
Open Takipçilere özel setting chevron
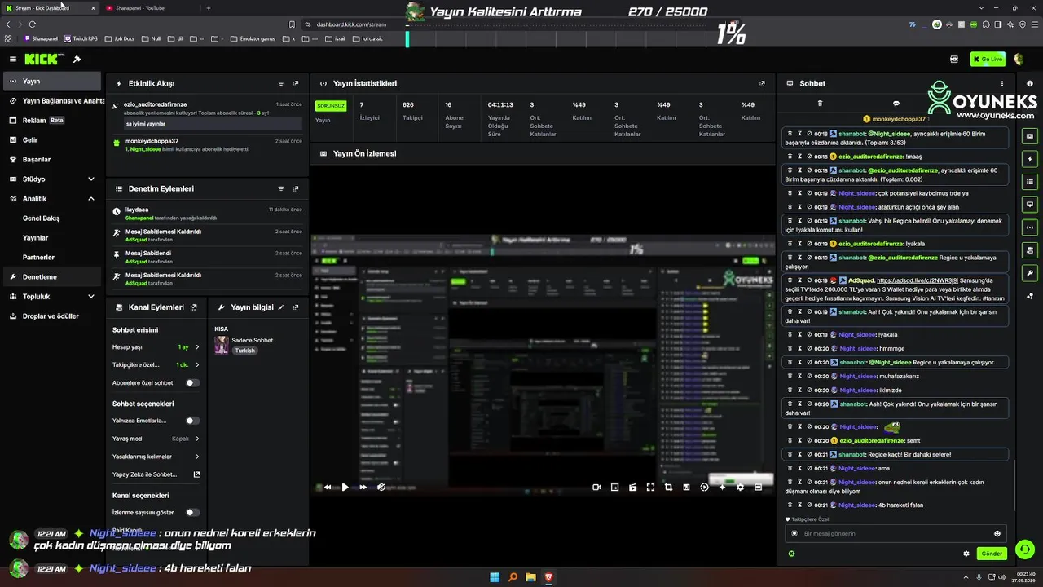point(197,364)
